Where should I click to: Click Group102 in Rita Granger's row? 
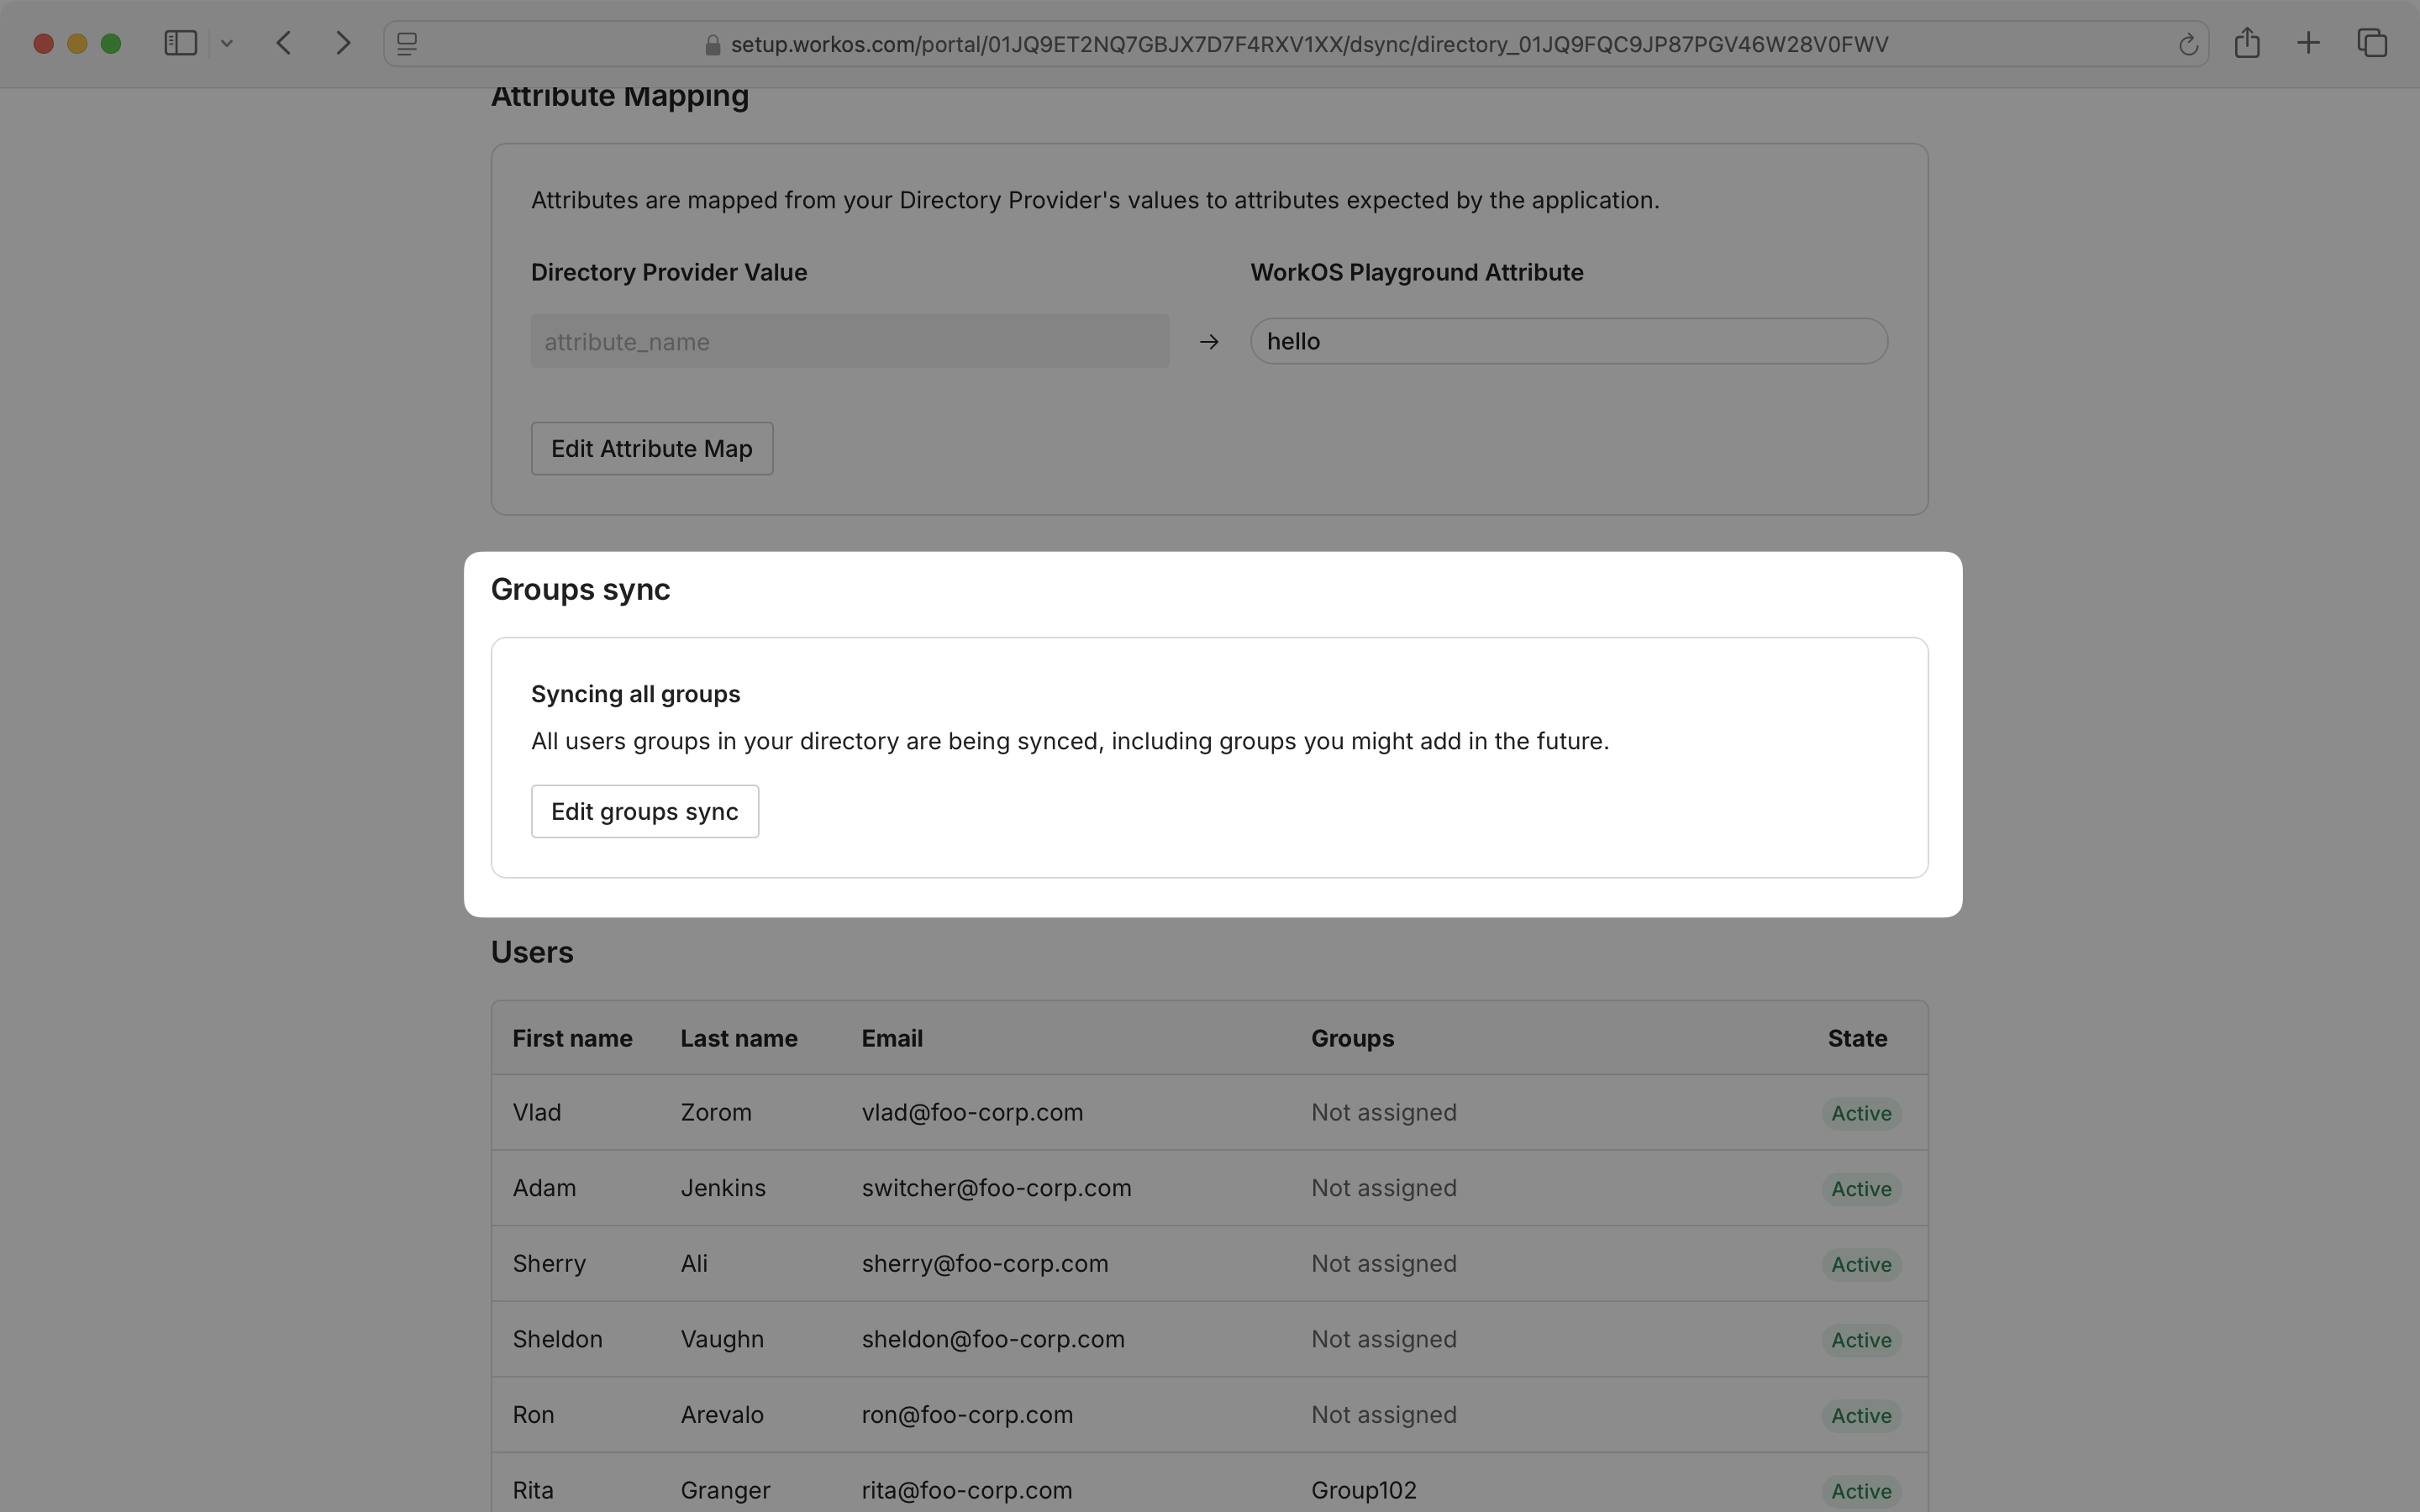pyautogui.click(x=1363, y=1489)
